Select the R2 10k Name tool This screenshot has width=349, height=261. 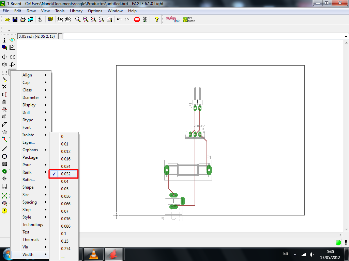coord(4,109)
